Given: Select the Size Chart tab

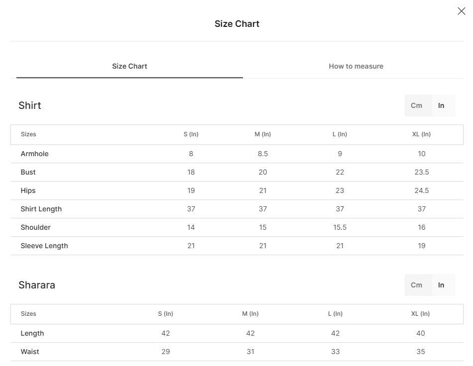Looking at the screenshot, I should click(x=129, y=66).
